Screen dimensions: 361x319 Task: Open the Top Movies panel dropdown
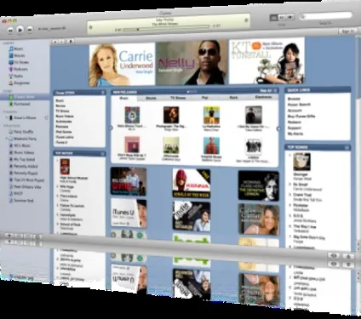tap(102, 154)
